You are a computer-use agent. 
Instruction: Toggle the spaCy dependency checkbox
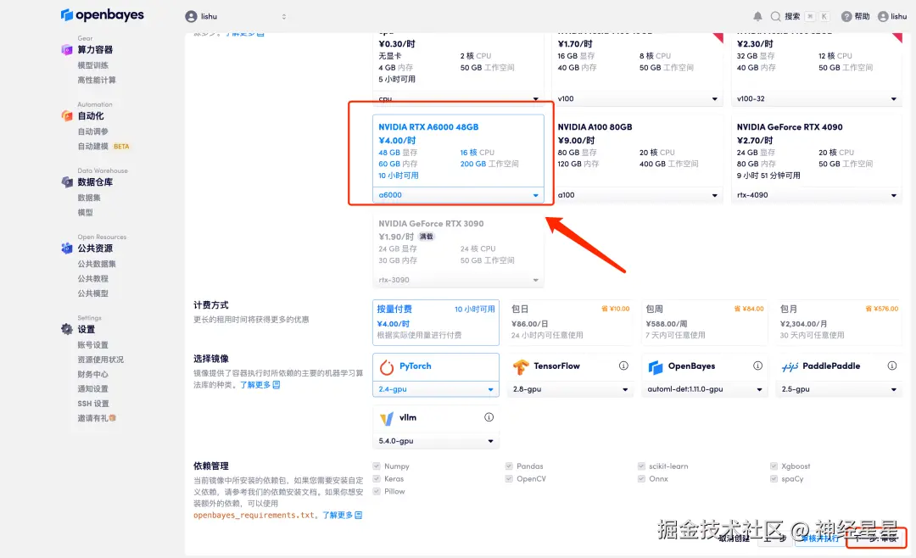click(x=774, y=478)
